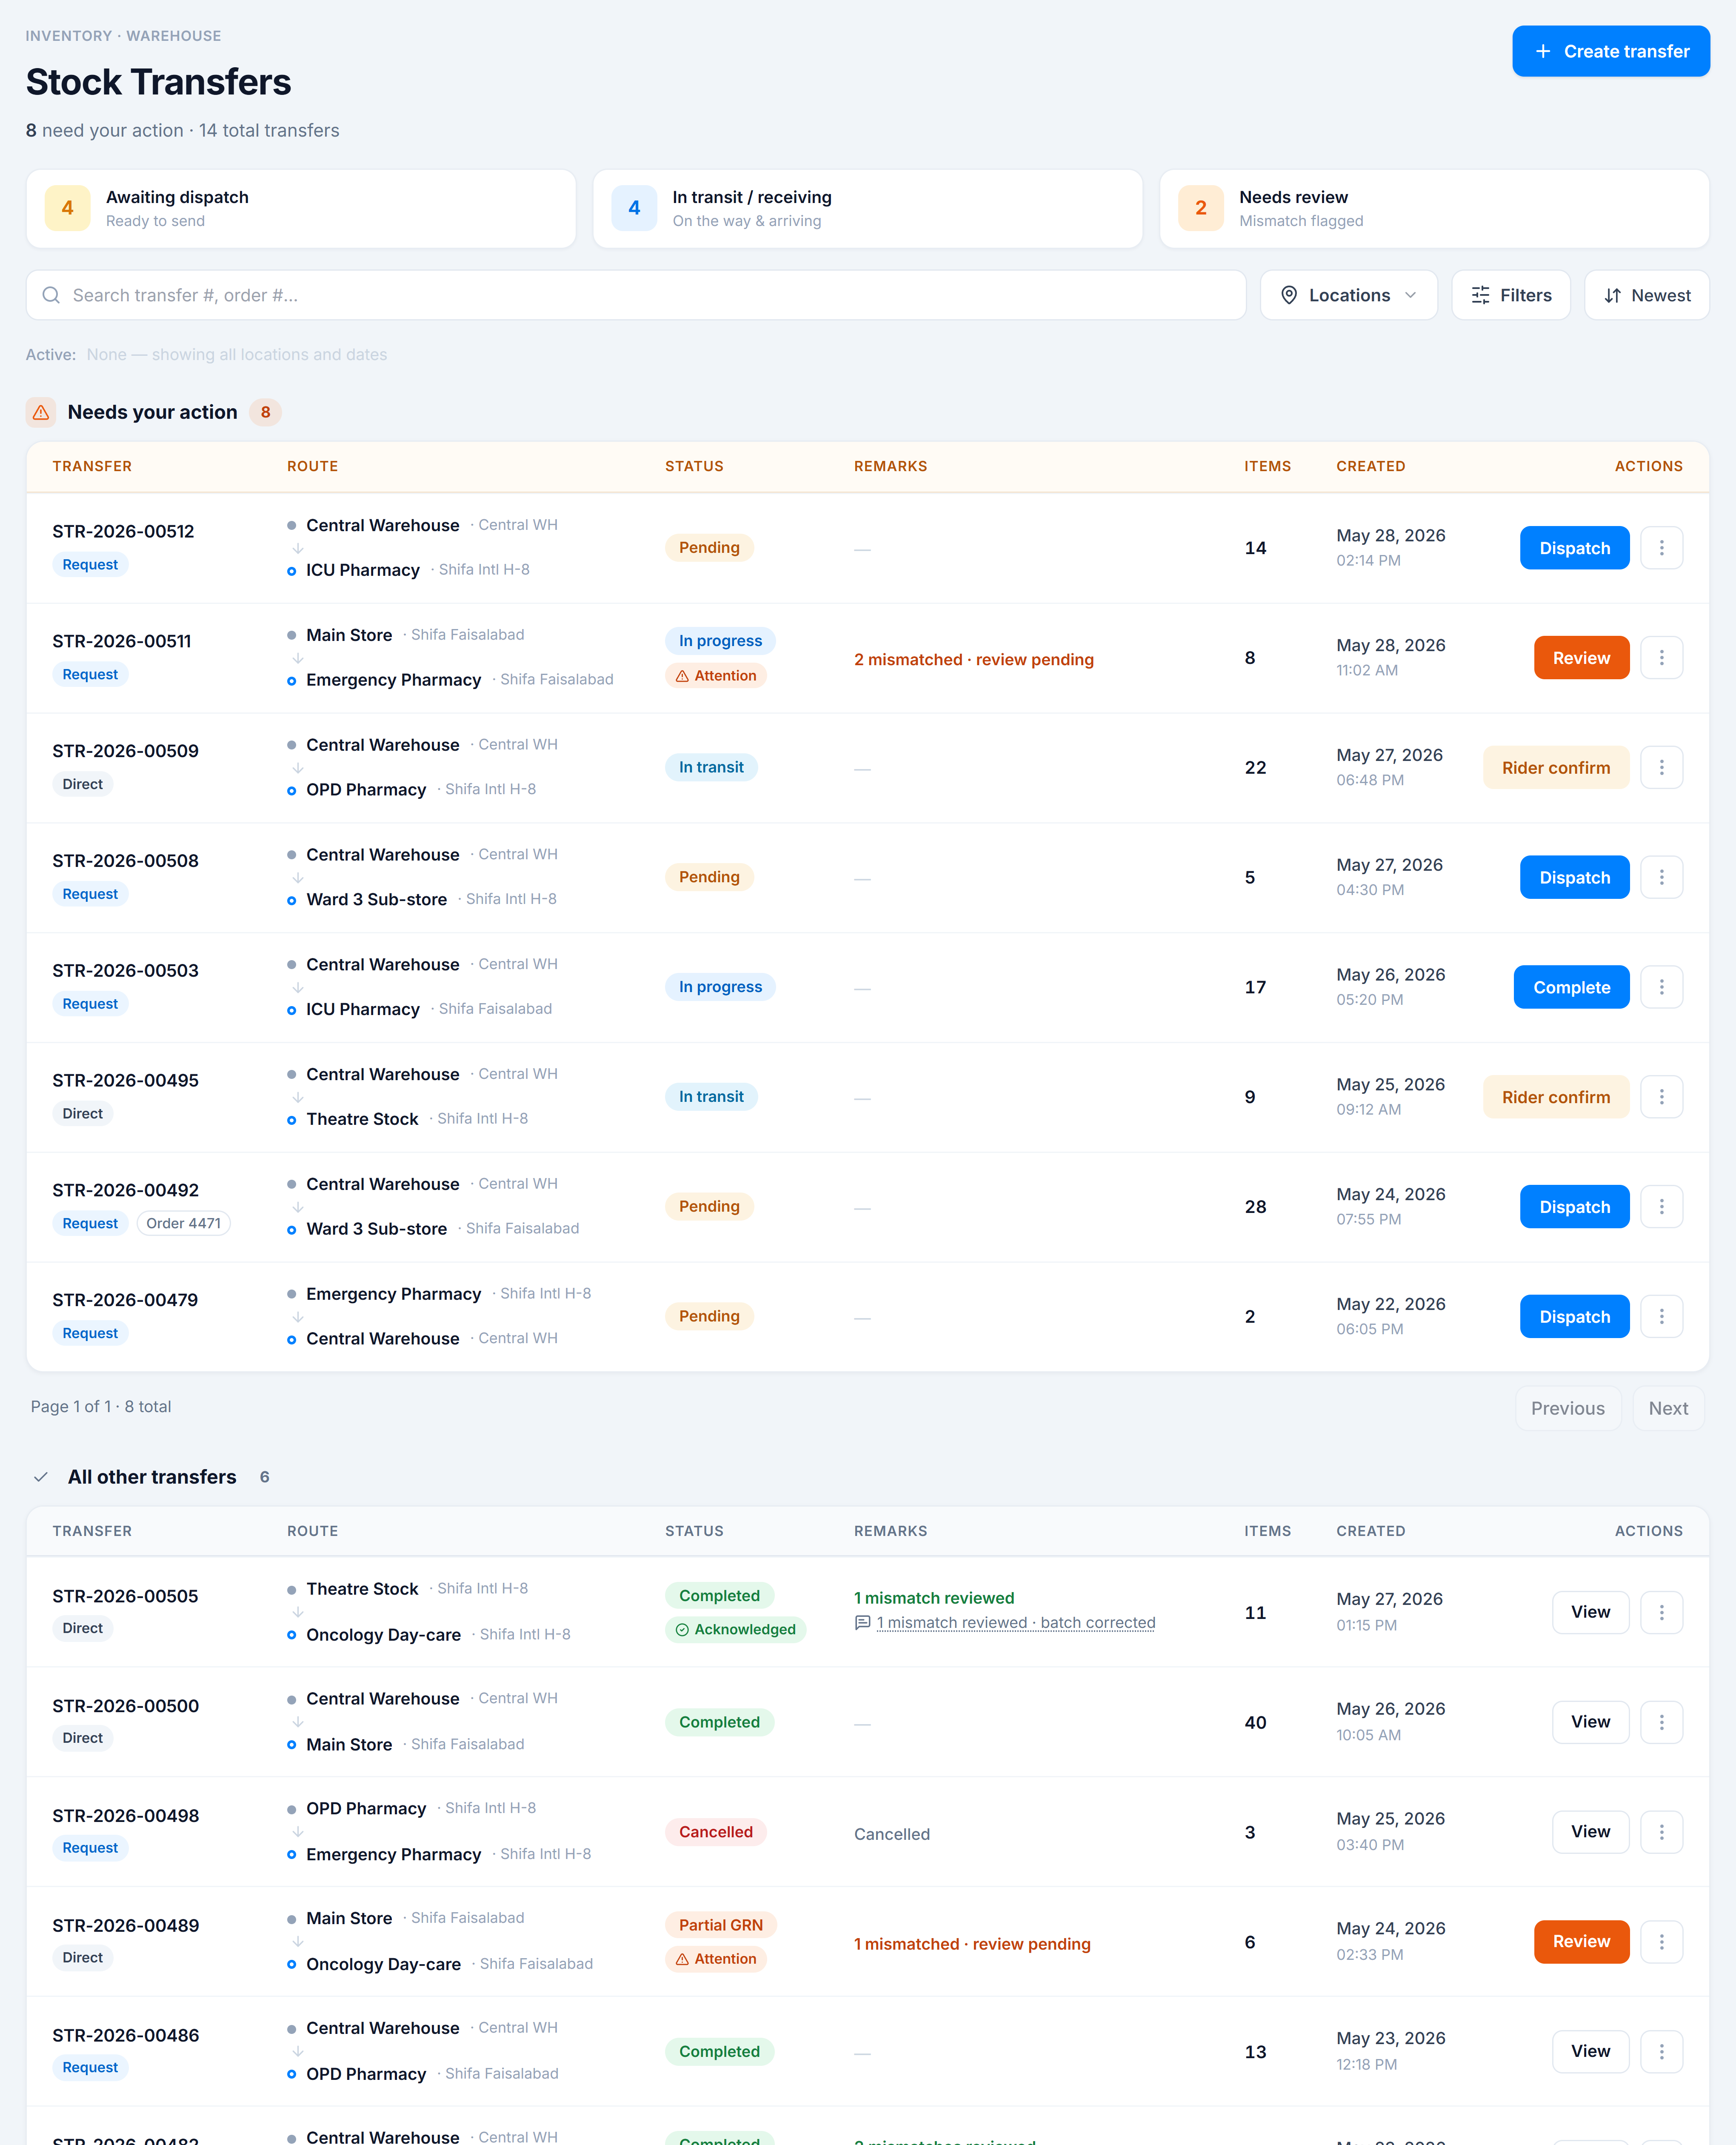View transfer STR-2026-00505
Screen dimensions: 1736x2145
[x=1590, y=1612]
